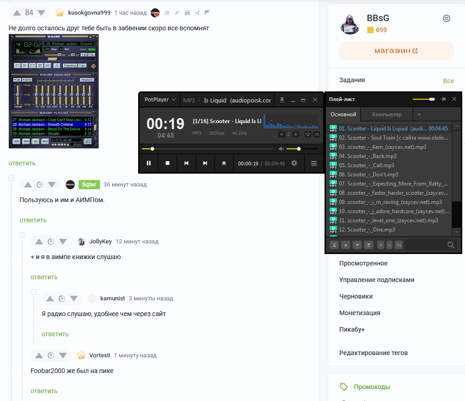Open the PotPlayer main menu dropdown
Image resolution: width=465 pixels, height=401 pixels.
coord(160,100)
